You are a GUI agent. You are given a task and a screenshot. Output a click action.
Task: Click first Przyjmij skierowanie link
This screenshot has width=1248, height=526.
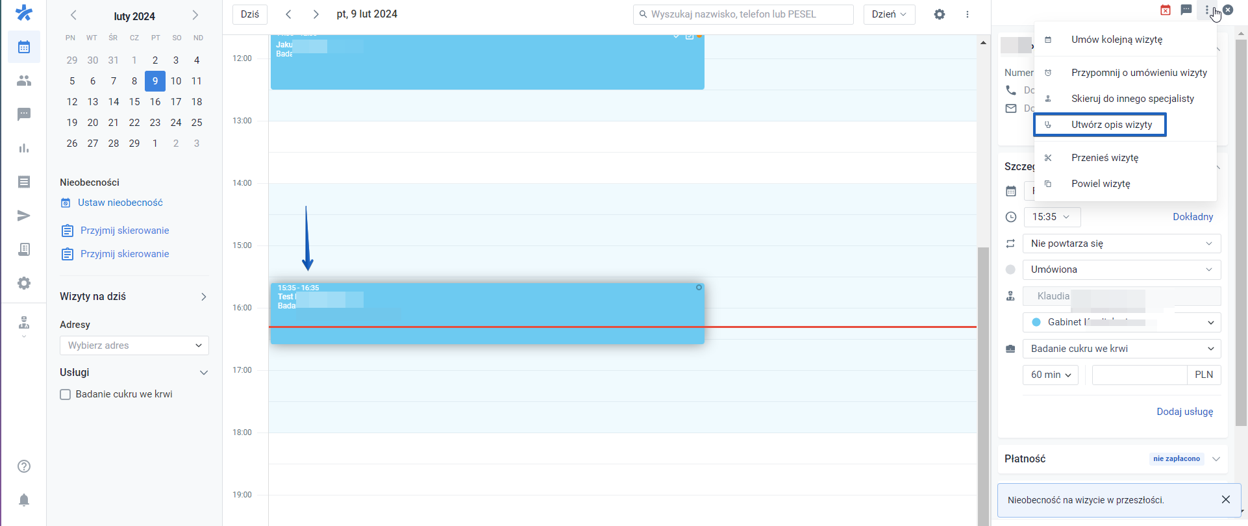point(125,231)
